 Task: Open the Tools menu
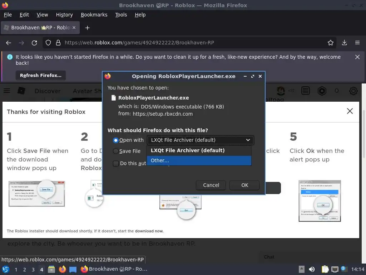[121, 15]
